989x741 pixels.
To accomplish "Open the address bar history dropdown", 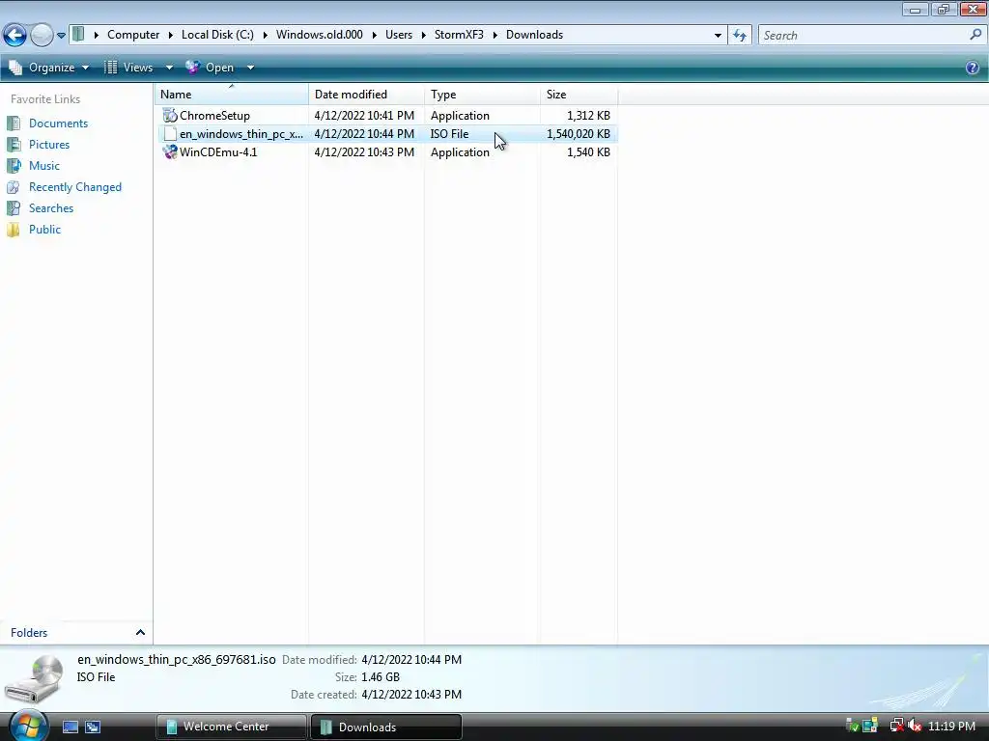I will click(x=718, y=36).
